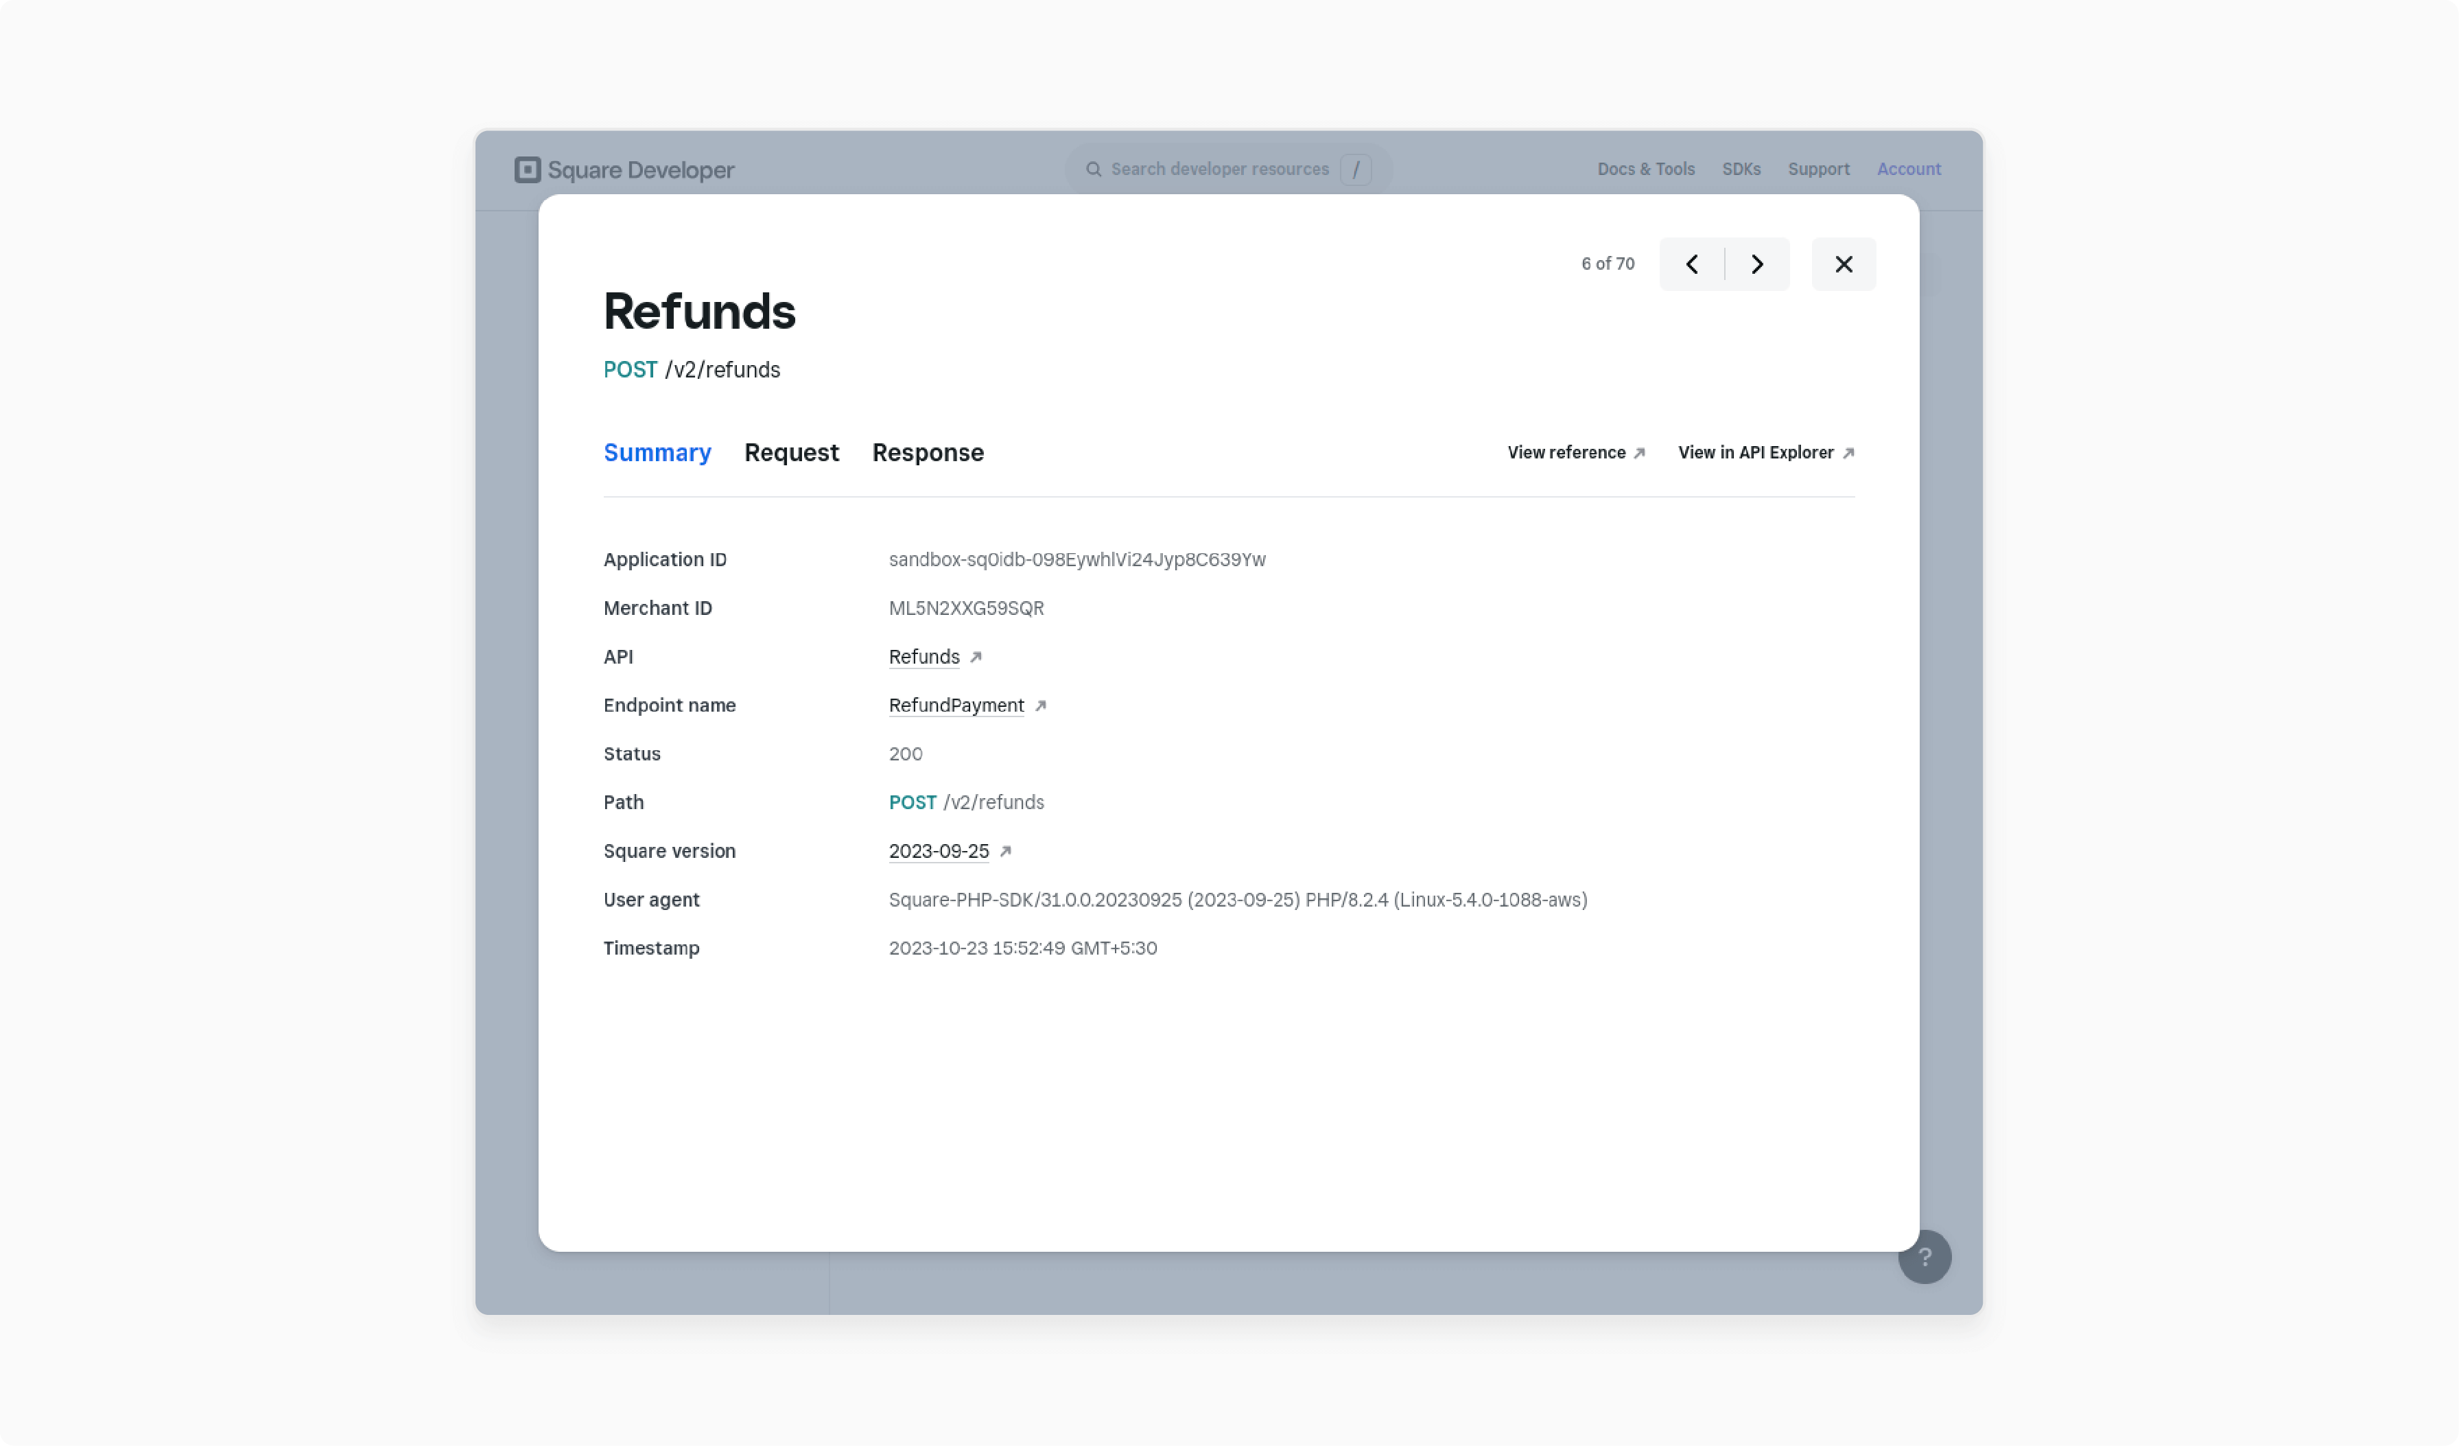Click POST /v2/refunds under the heading
2459x1446 pixels.
tap(692, 370)
